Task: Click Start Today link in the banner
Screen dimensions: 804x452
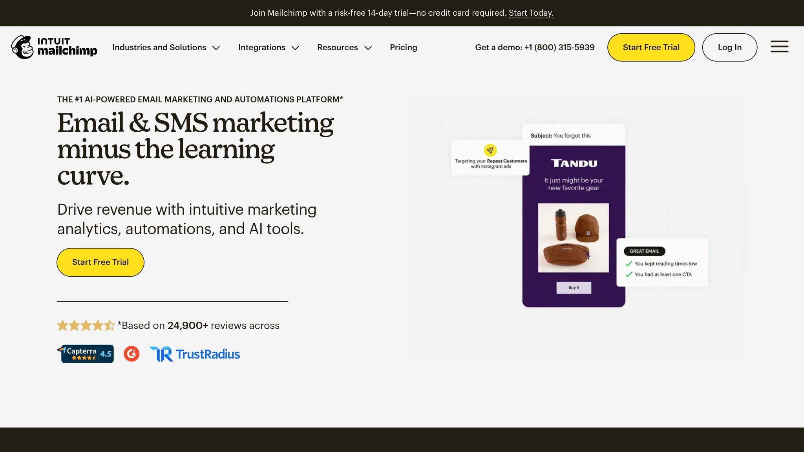Action: point(531,13)
